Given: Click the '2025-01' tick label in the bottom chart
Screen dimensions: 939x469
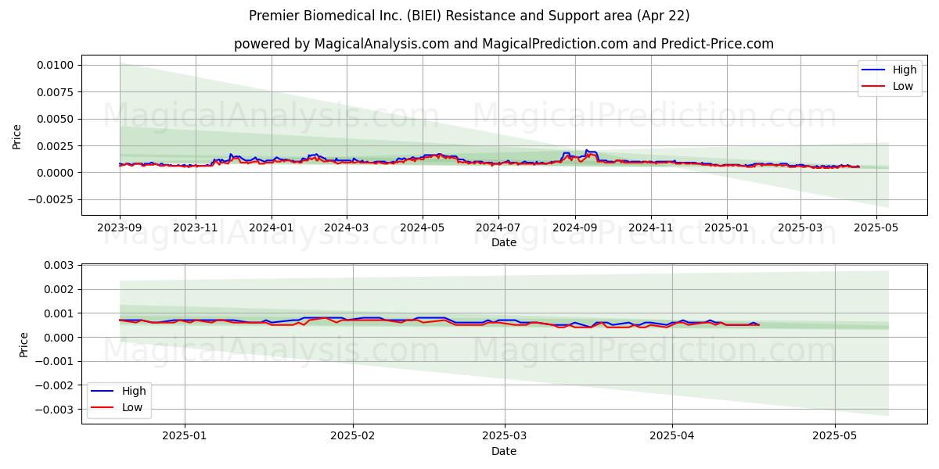Looking at the screenshot, I should coord(185,435).
